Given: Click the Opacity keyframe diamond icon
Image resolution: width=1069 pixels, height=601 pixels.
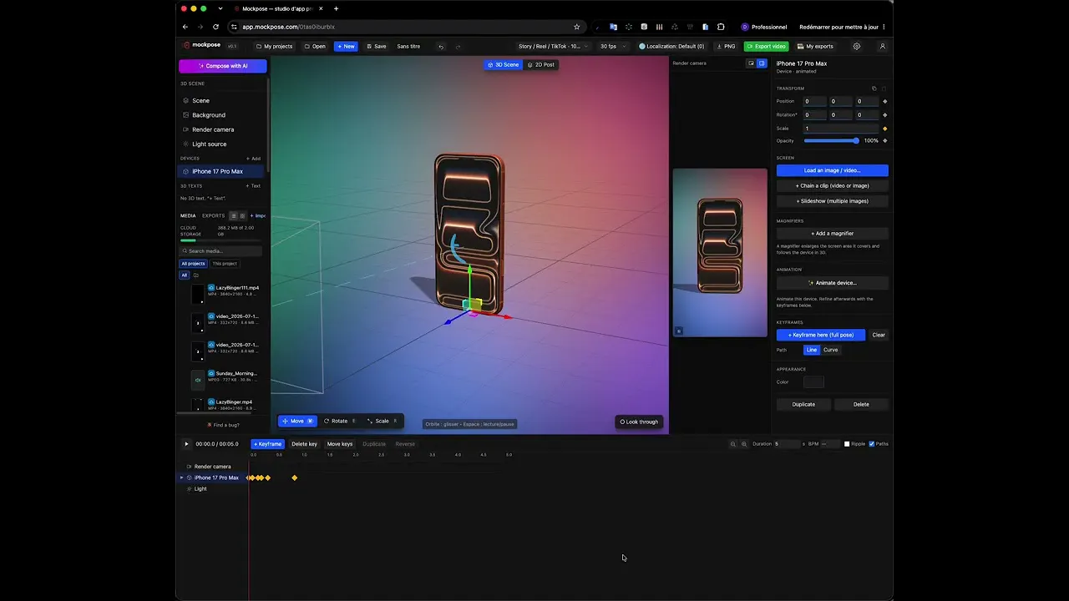Looking at the screenshot, I should [x=884, y=141].
